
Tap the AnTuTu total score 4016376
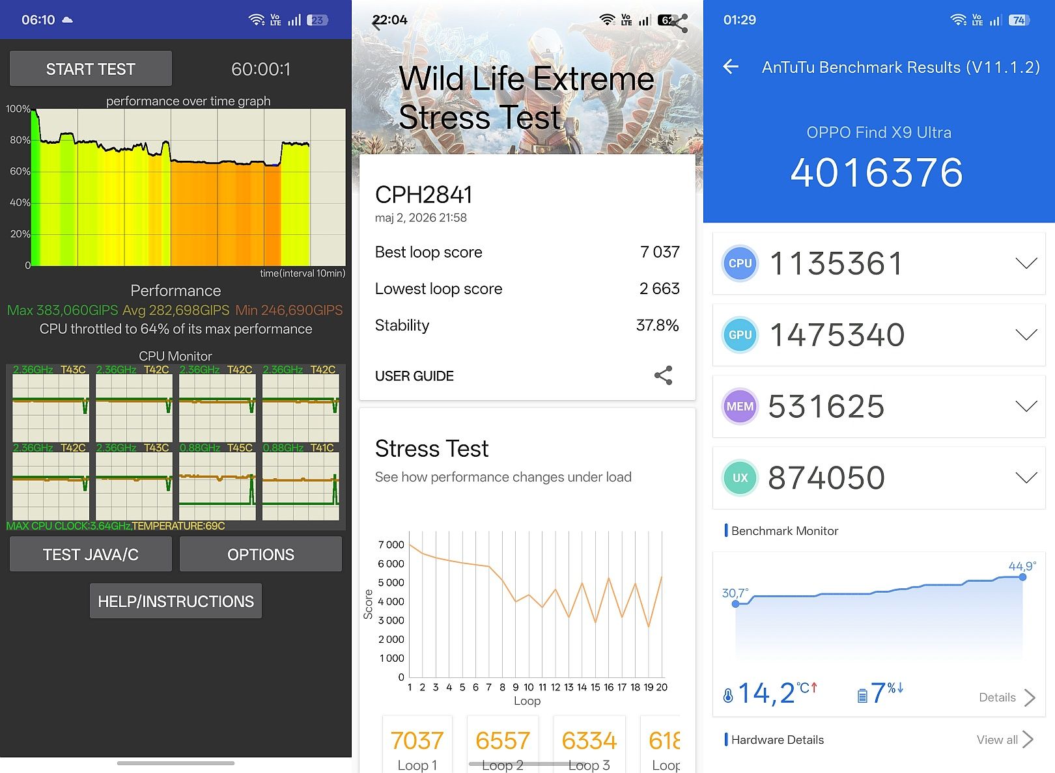[x=877, y=172]
